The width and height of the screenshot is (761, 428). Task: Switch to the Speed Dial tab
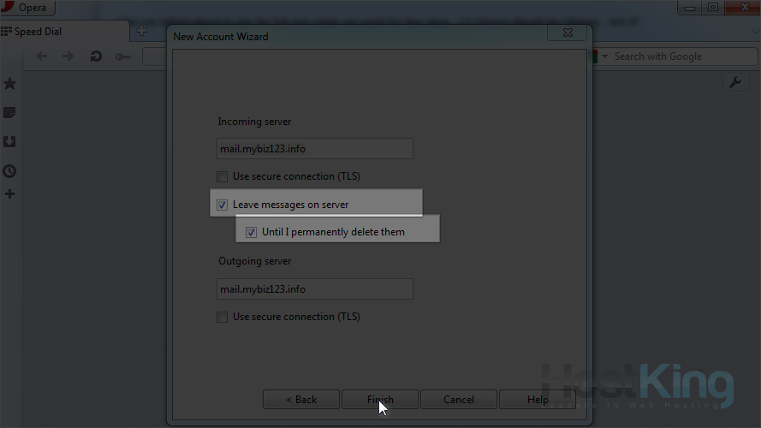(x=39, y=32)
